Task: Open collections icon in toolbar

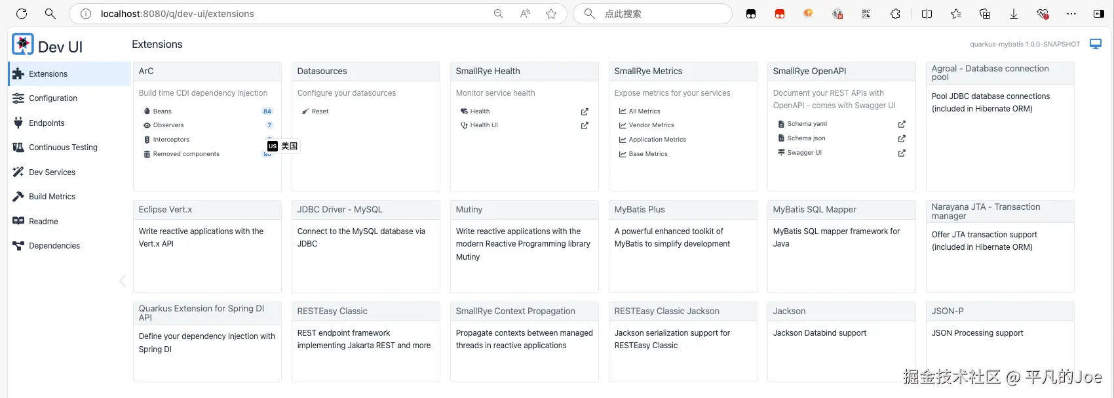Action: tap(985, 14)
